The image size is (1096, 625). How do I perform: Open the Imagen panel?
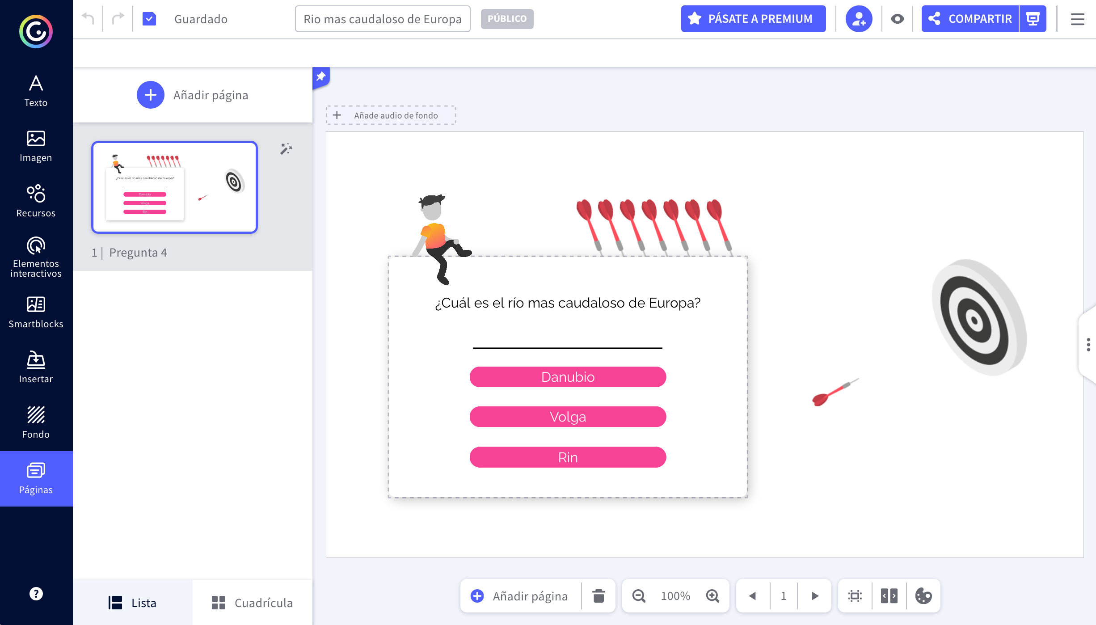[36, 146]
